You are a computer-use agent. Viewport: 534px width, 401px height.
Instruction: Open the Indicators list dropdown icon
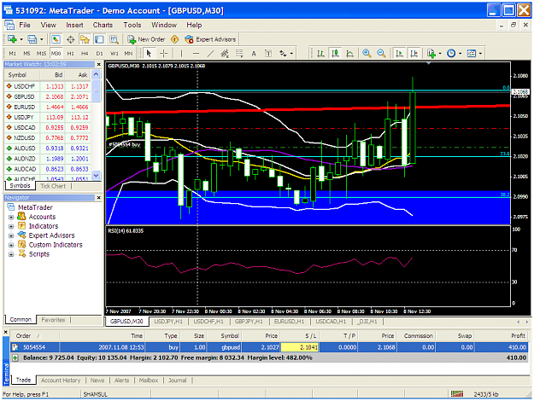coord(433,54)
